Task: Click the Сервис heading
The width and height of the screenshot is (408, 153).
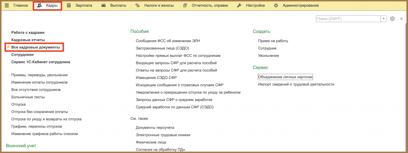Action: (261, 68)
